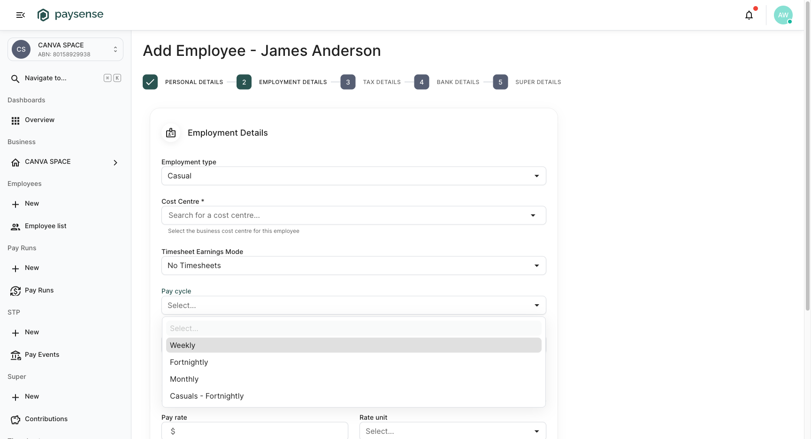Screen dimensions: 811x439
Task: Jump to Tax Details step
Action: coord(382,82)
